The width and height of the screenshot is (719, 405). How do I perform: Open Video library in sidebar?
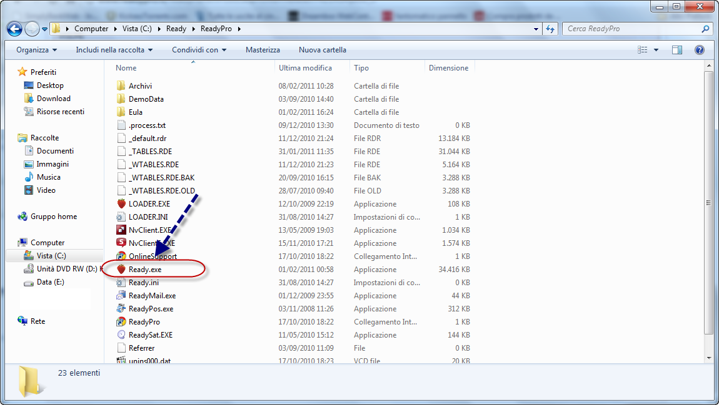click(46, 190)
